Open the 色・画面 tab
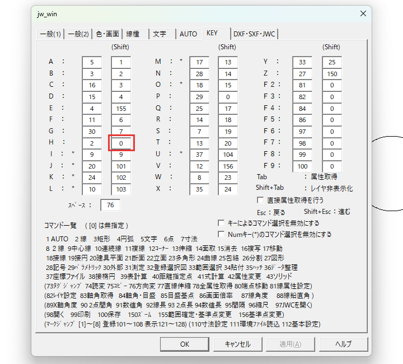This screenshot has height=364, width=403. point(107,34)
